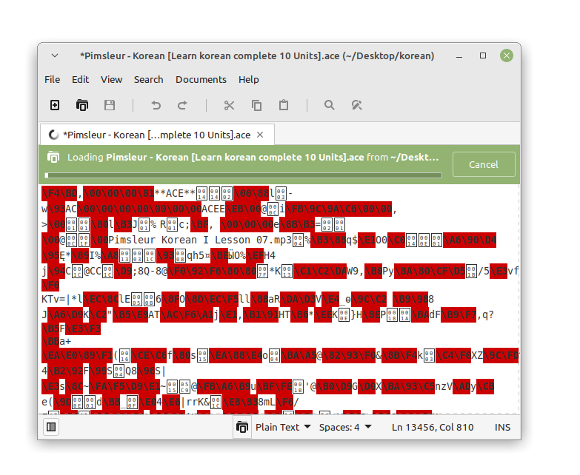This screenshot has width=580, height=475.
Task: Open the Search menu
Action: point(148,79)
